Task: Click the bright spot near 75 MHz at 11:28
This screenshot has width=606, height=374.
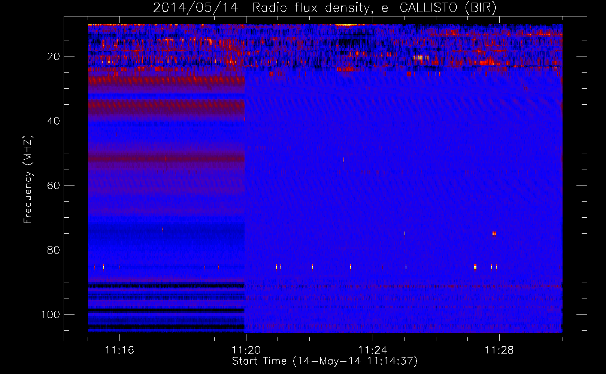Action: tap(494, 234)
